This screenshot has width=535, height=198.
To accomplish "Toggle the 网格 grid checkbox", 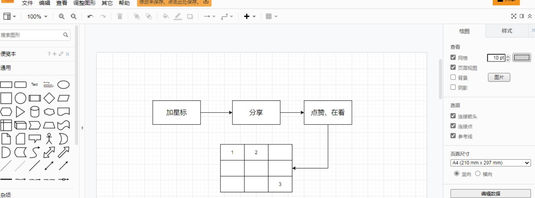I will pyautogui.click(x=453, y=58).
